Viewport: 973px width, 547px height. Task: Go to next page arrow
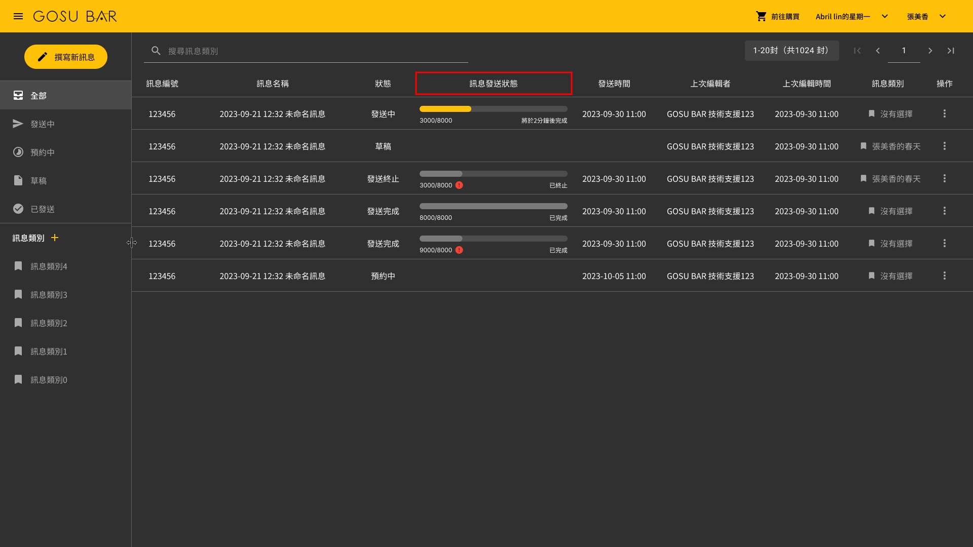(930, 51)
